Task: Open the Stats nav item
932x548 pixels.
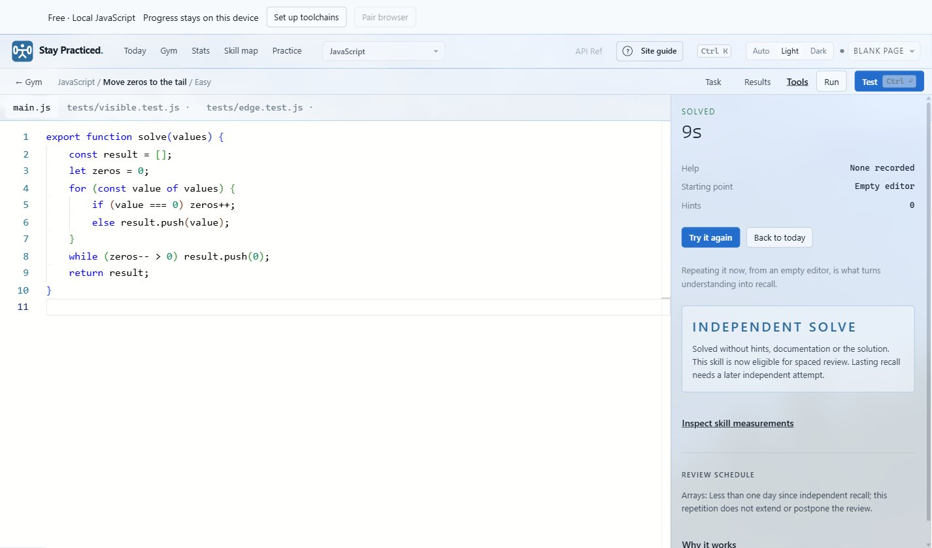Action: point(201,51)
